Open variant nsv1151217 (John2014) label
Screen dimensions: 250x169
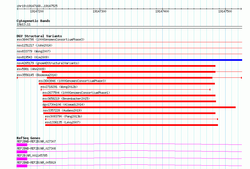(35, 45)
